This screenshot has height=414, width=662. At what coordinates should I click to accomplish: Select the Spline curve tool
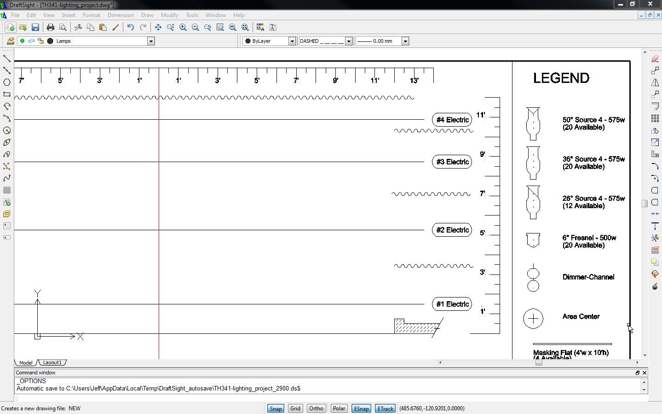(7, 178)
